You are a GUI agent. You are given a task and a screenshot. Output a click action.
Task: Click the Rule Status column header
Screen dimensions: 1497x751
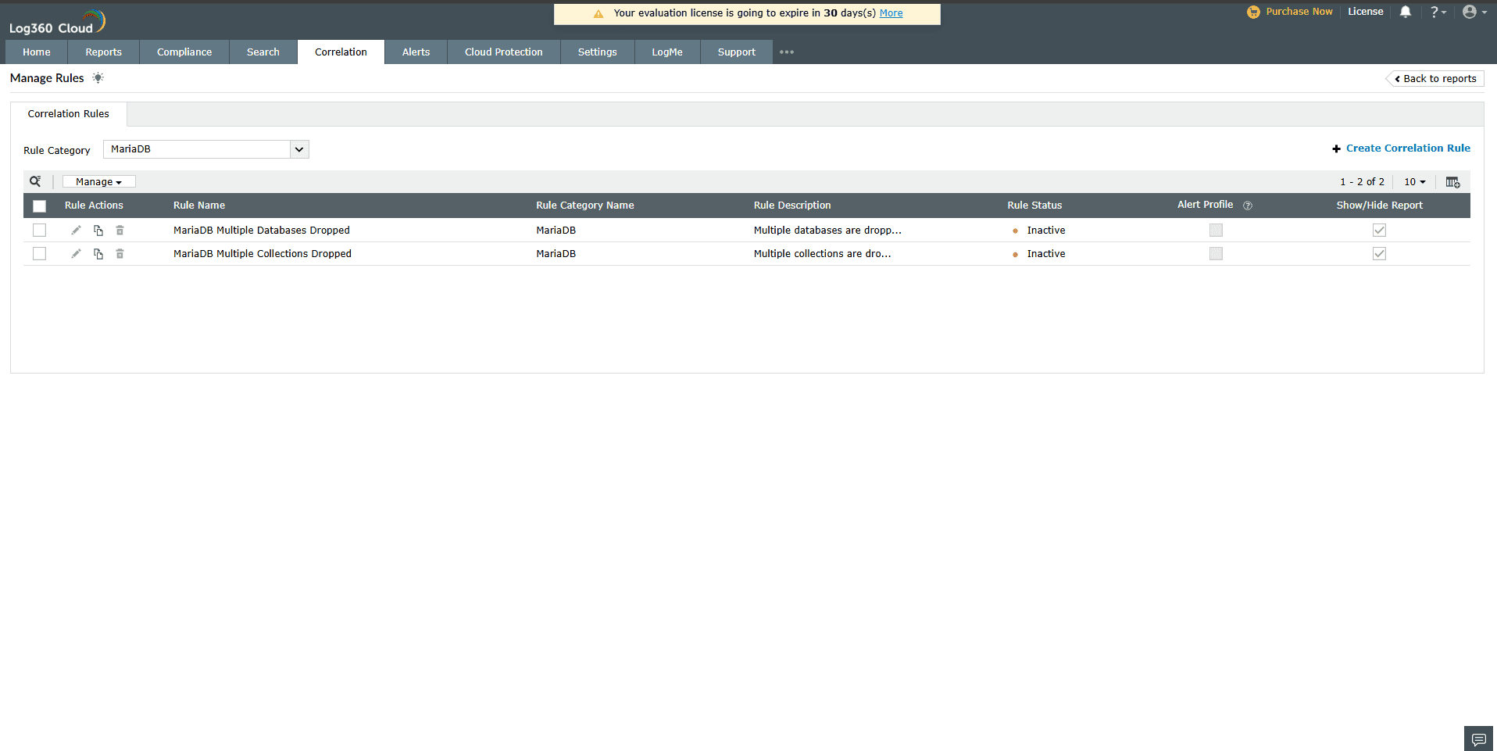(x=1034, y=206)
